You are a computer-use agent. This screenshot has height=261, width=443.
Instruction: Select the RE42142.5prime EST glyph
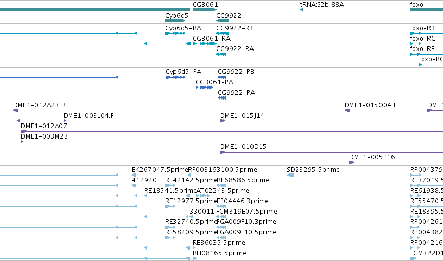(170, 185)
